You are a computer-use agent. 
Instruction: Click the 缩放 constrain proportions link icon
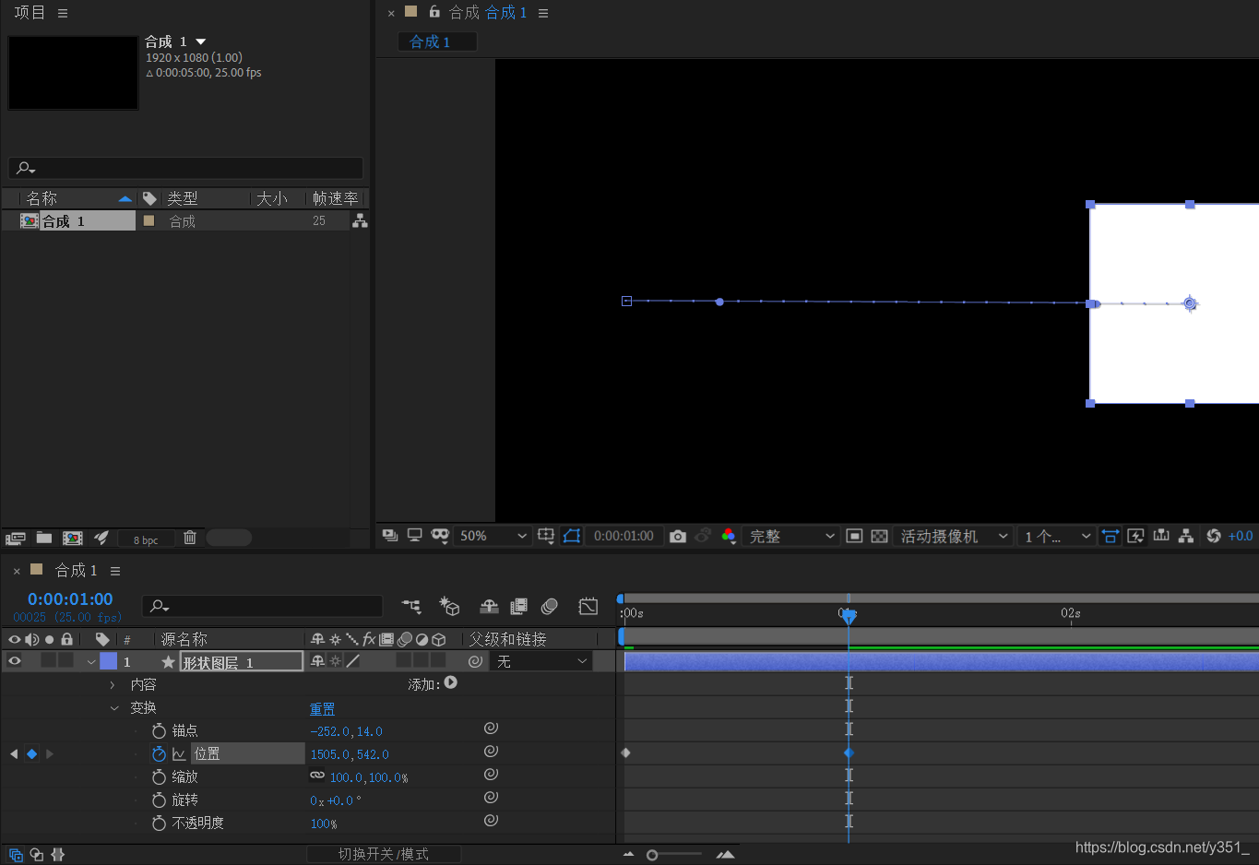tap(317, 776)
